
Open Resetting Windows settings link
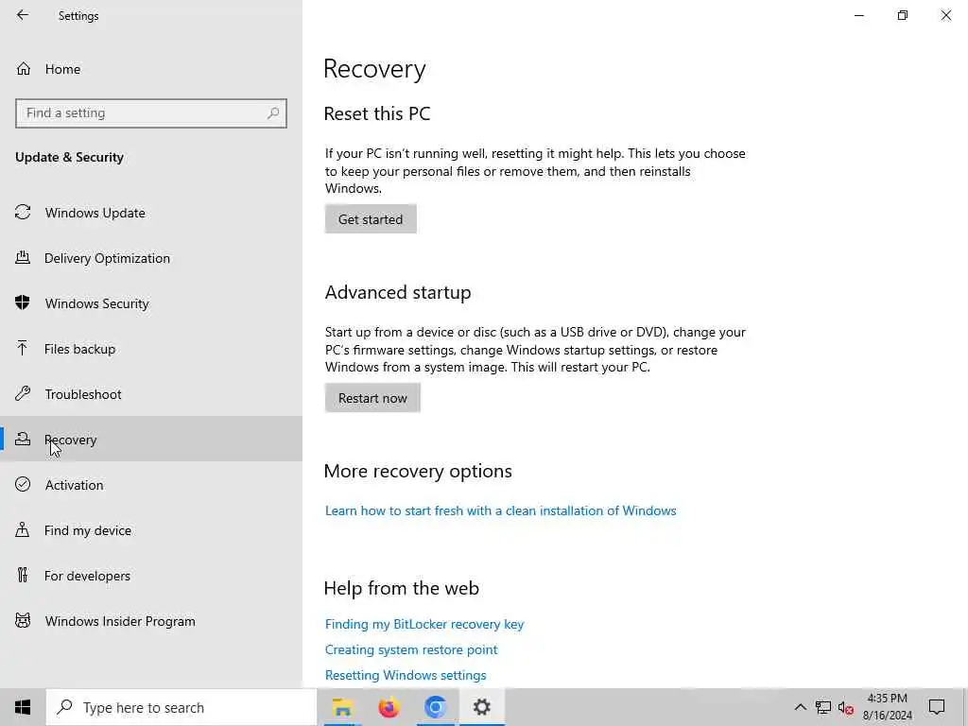click(x=406, y=675)
